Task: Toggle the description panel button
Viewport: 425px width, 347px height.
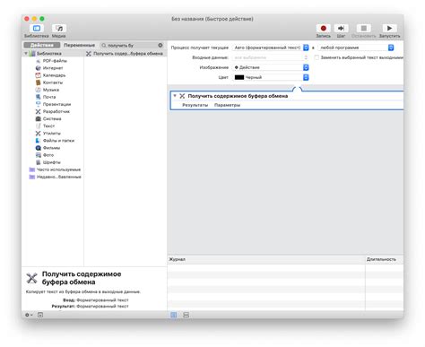Action: pos(40,315)
